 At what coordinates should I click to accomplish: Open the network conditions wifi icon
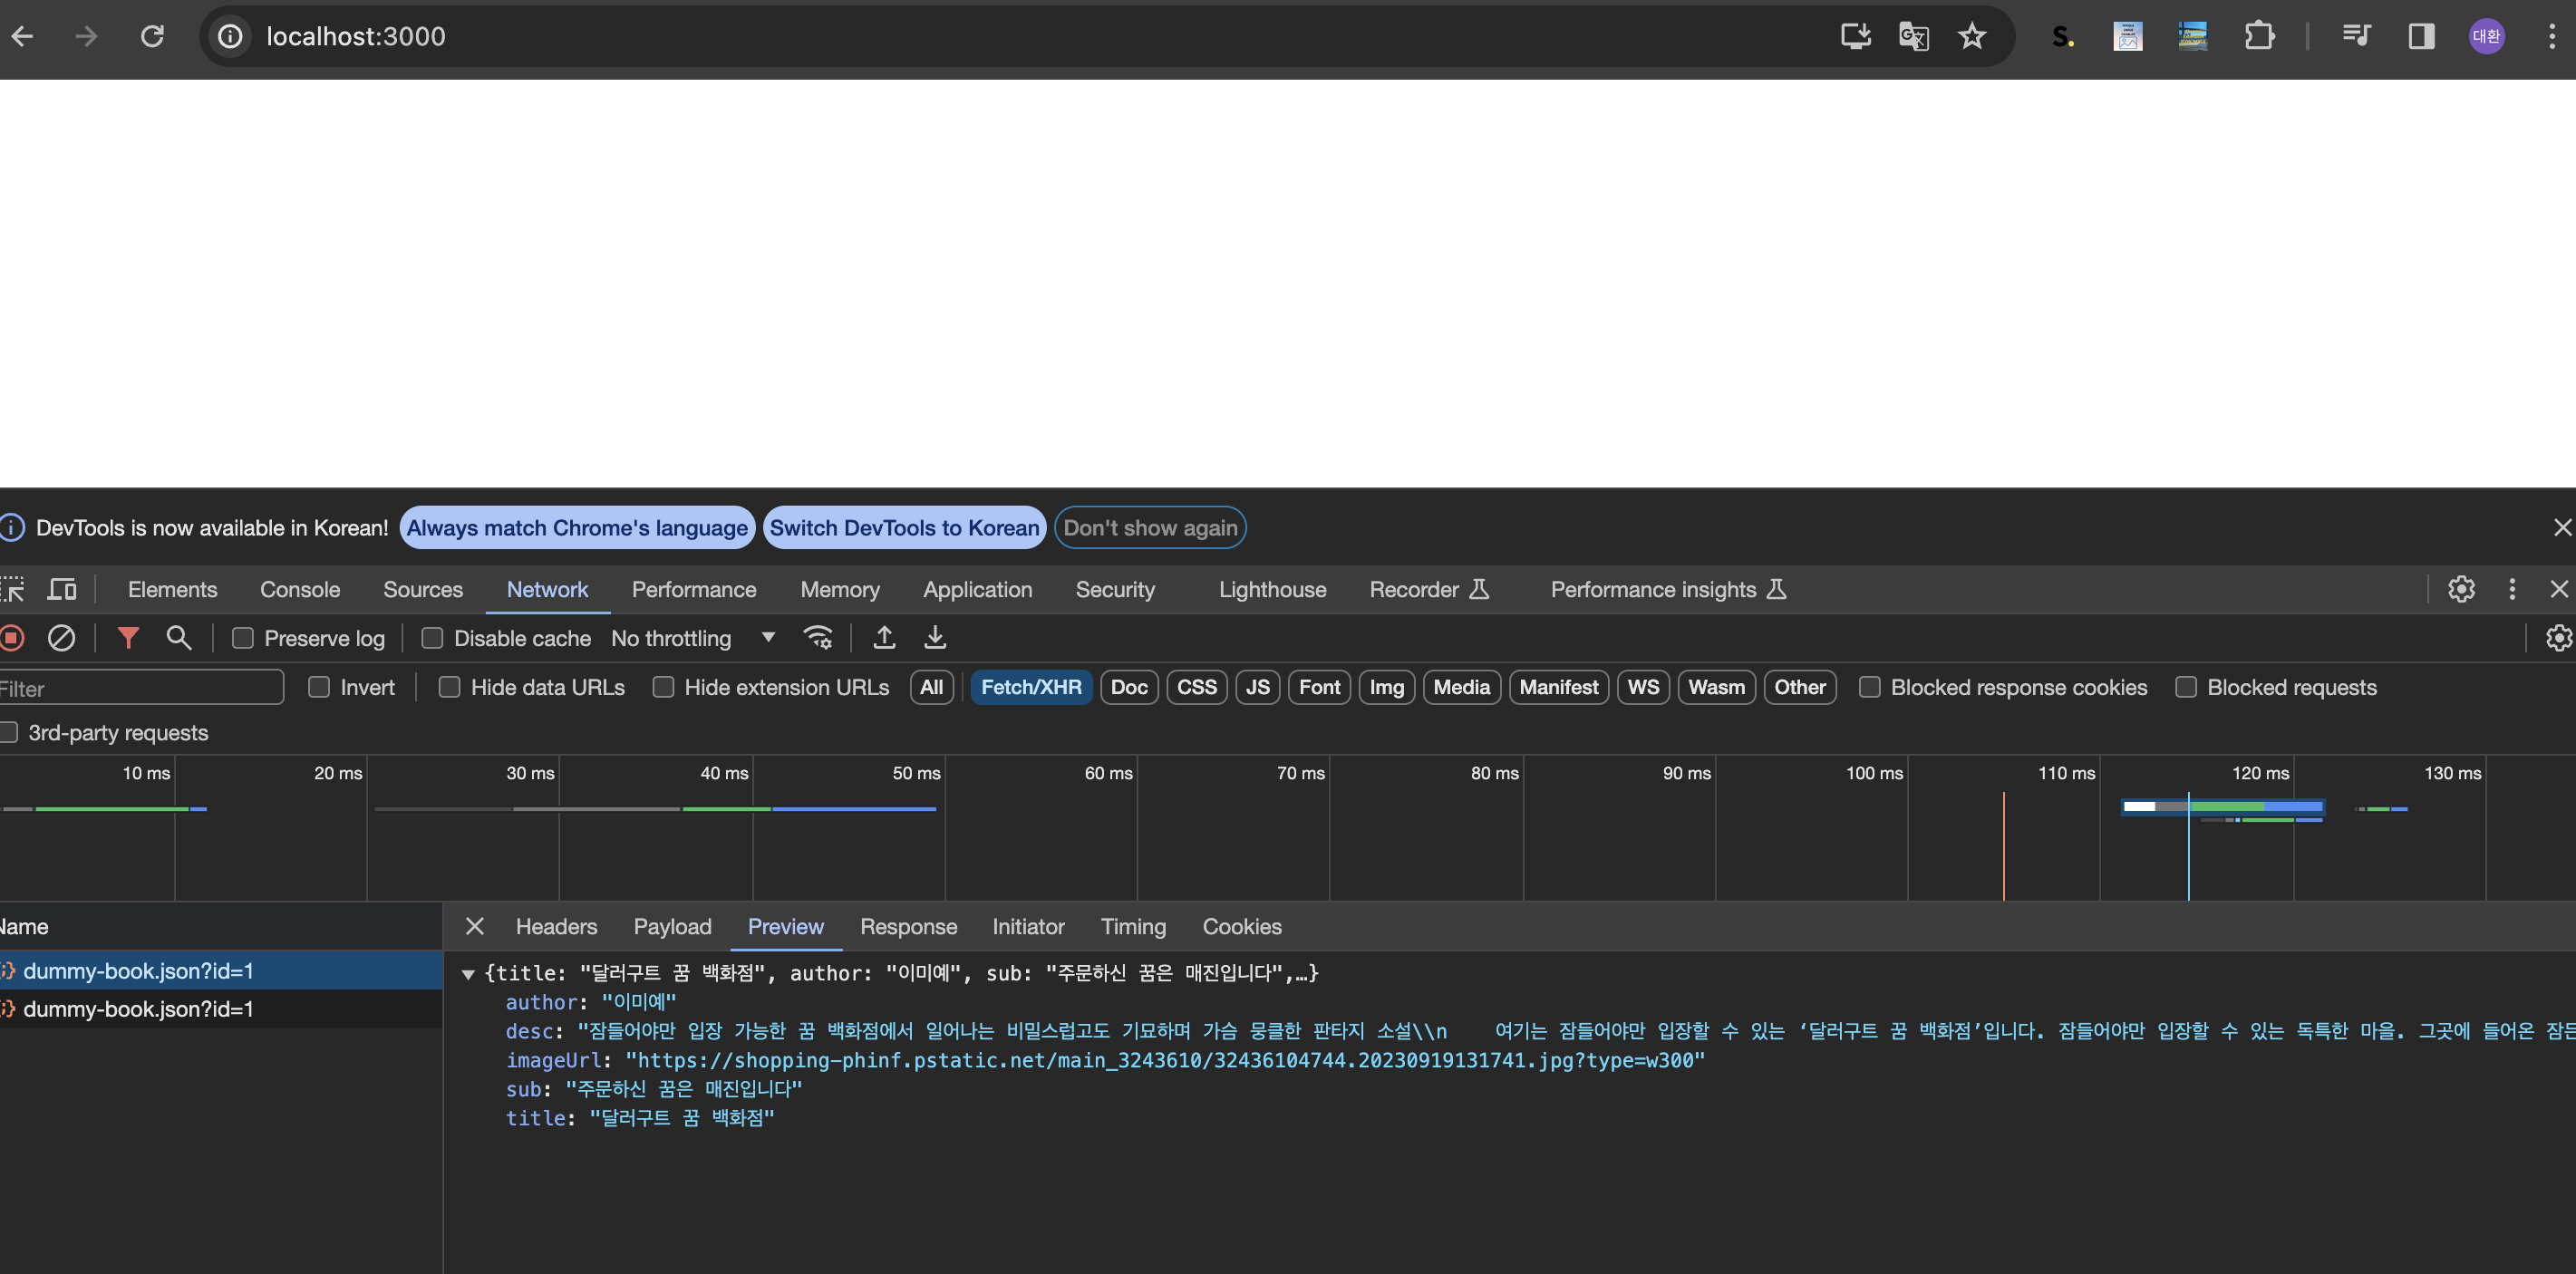[818, 638]
